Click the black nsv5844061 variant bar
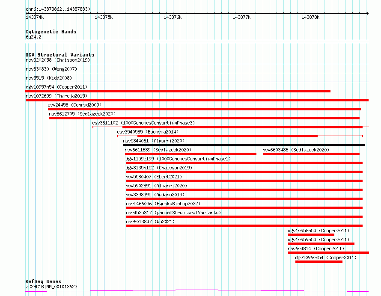Image resolution: width=381 pixels, height=296 pixels. point(244,145)
